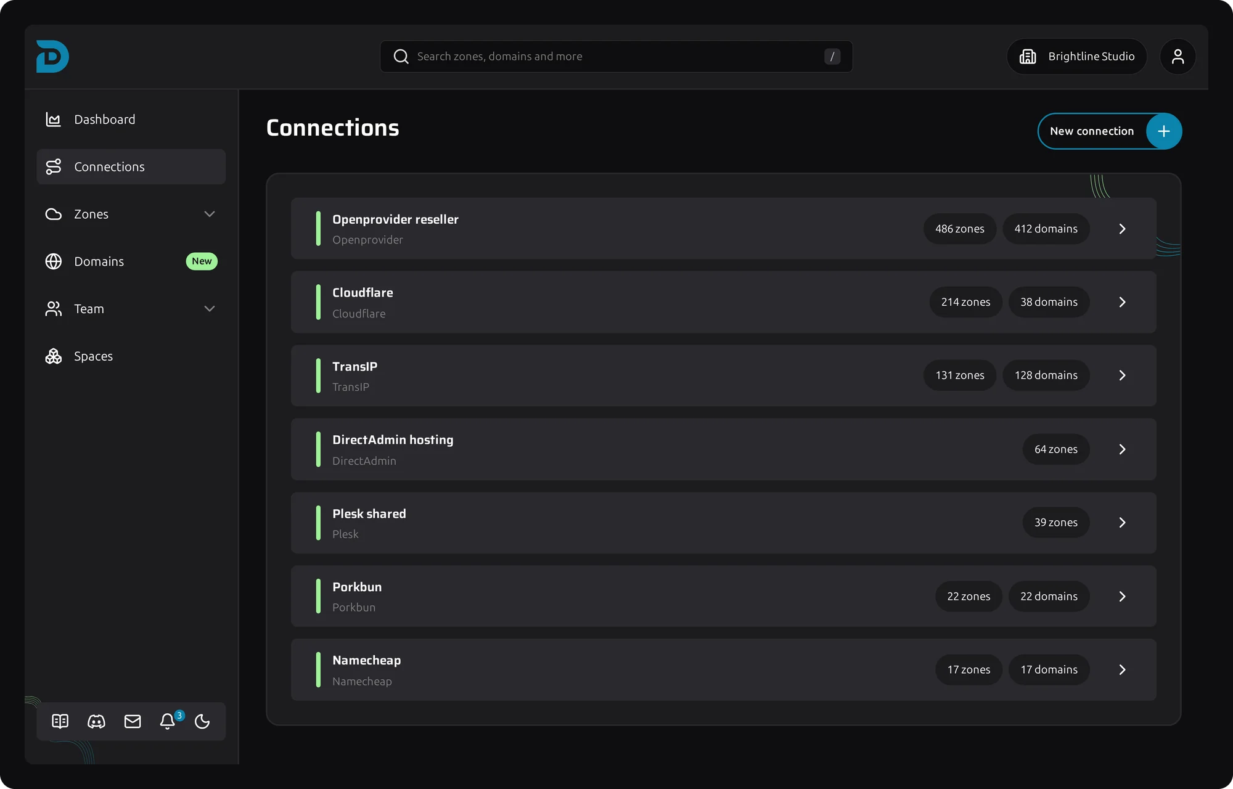Expand the Team submenu chevron

tap(210, 309)
